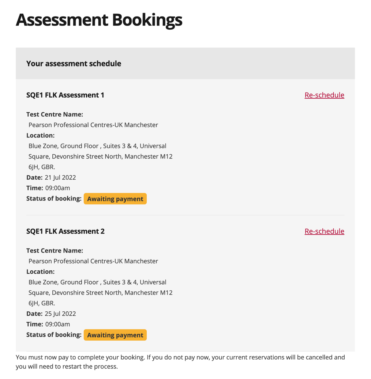Click the Assessment Bookings page heading

click(99, 20)
